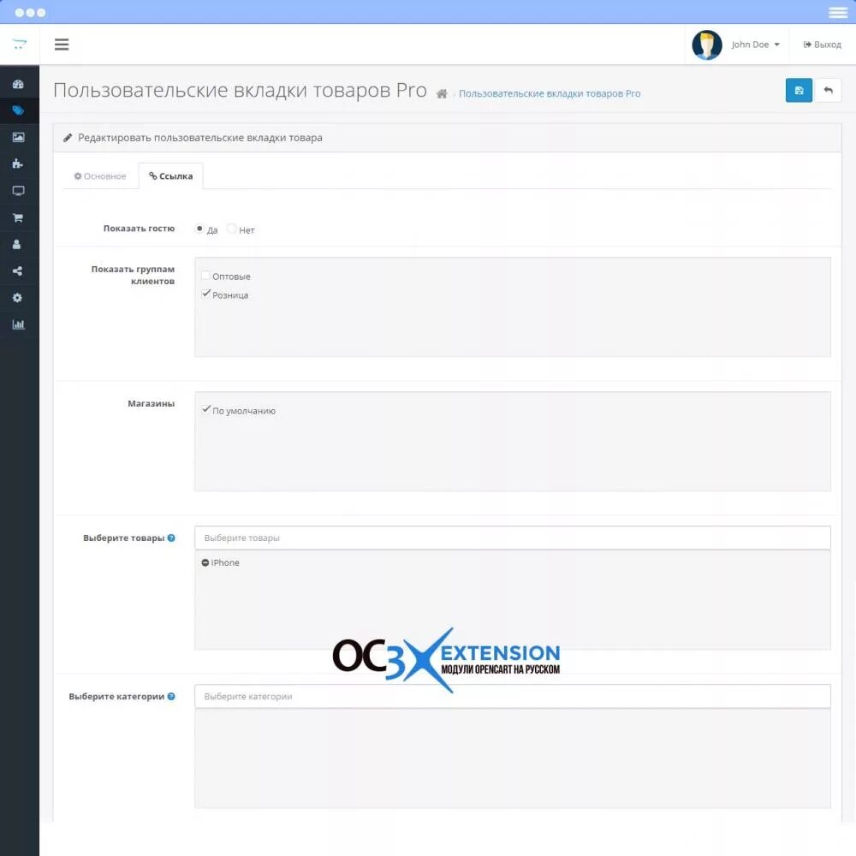Open the Sales cart sidebar icon

click(x=18, y=217)
